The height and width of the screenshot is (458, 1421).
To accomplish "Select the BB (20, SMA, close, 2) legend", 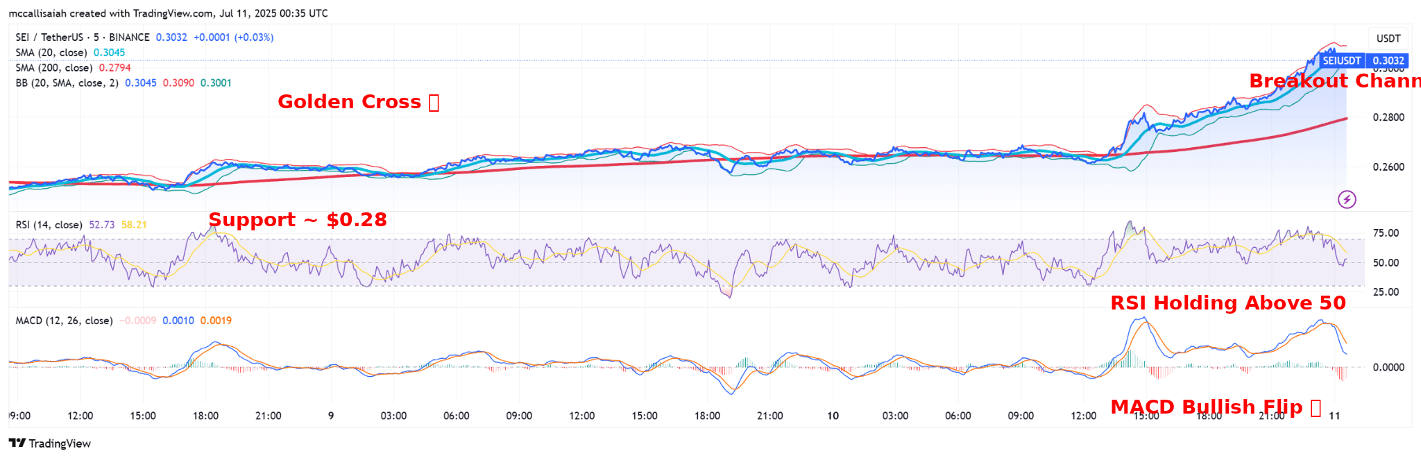I will pos(67,83).
